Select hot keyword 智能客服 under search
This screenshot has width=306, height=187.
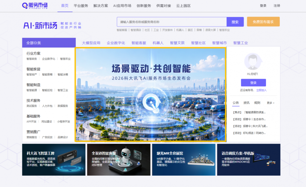tap(122, 30)
